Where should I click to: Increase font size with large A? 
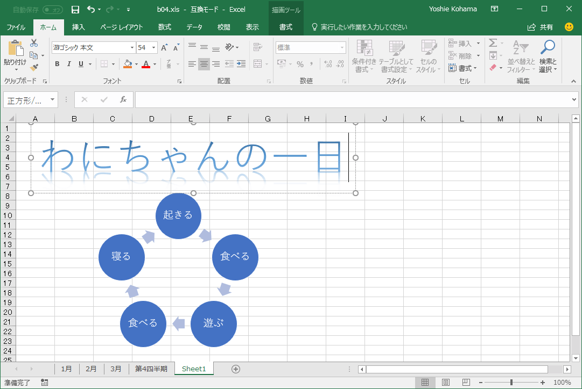tap(164, 47)
